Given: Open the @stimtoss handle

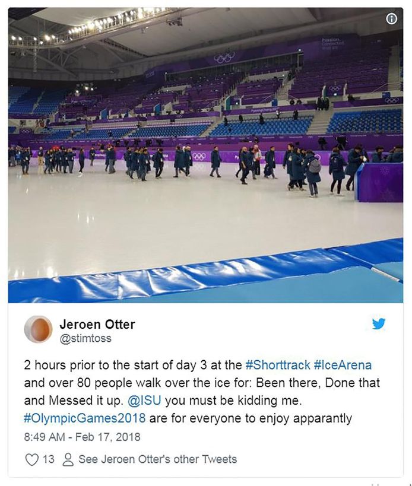Looking at the screenshot, I should coord(85,338).
